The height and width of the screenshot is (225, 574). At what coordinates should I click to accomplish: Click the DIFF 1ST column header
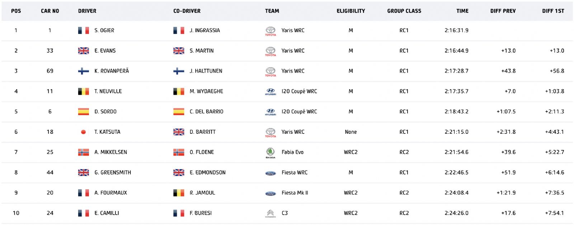pyautogui.click(x=553, y=11)
